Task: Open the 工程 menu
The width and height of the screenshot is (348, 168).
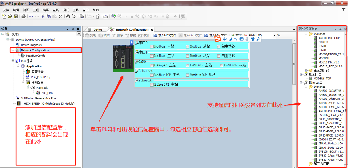Action: [36, 10]
